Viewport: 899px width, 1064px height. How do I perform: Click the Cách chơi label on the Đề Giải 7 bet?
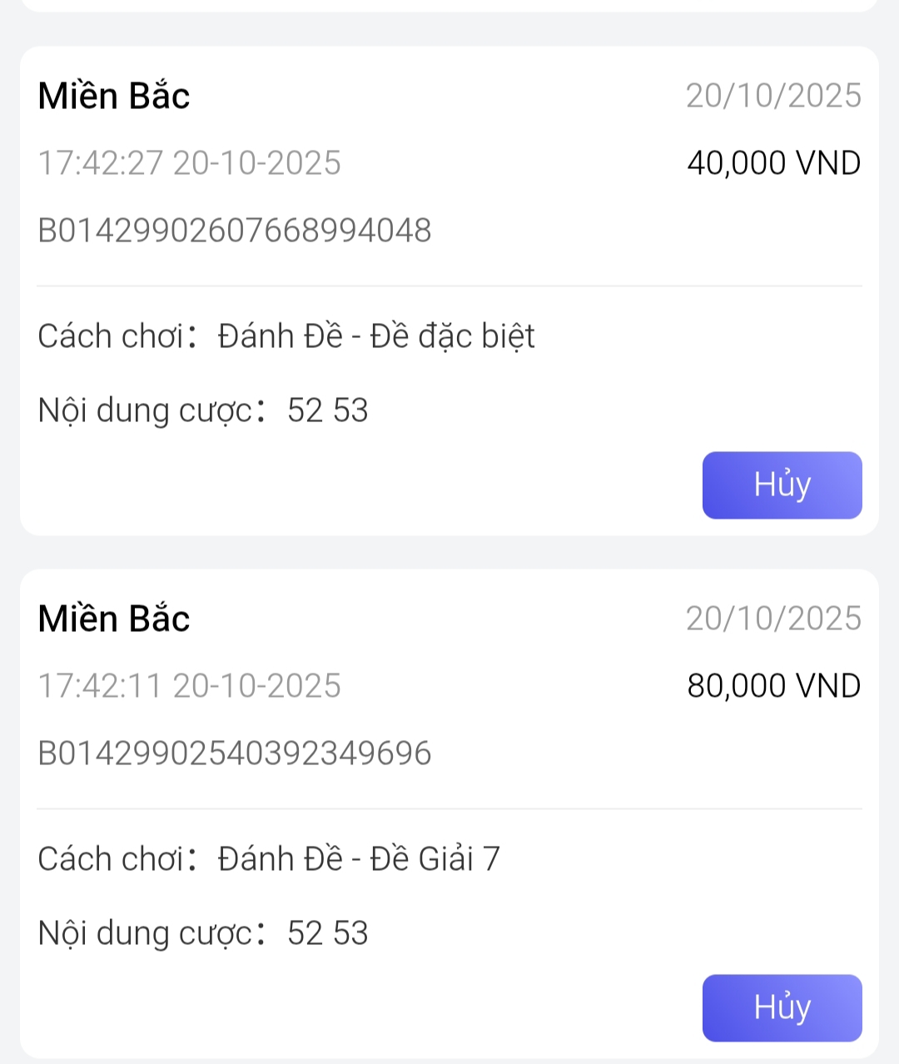pos(110,859)
